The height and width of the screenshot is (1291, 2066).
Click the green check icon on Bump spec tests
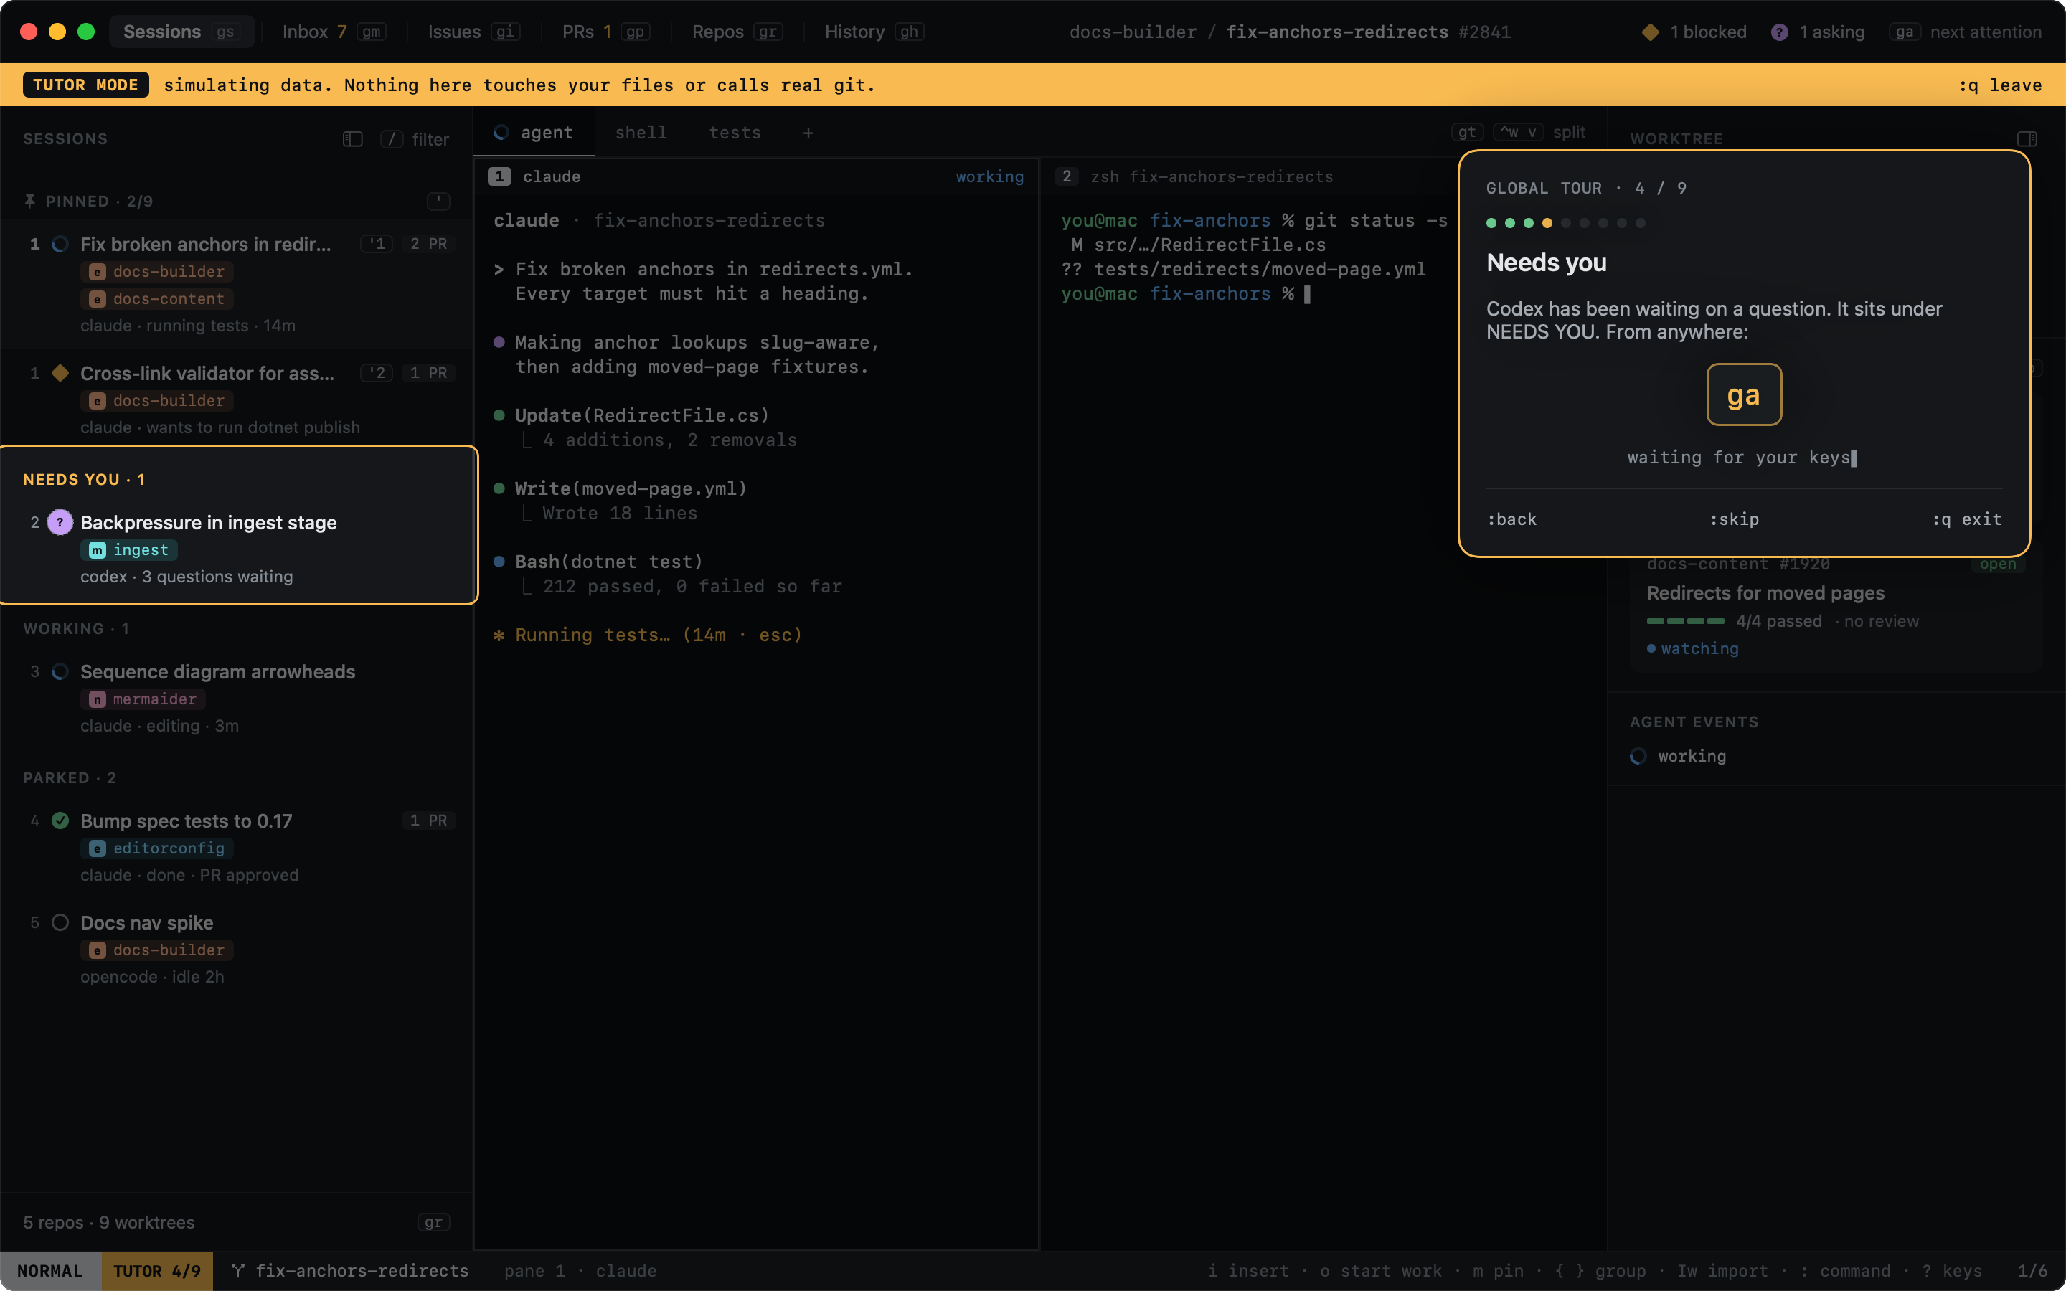click(x=60, y=821)
